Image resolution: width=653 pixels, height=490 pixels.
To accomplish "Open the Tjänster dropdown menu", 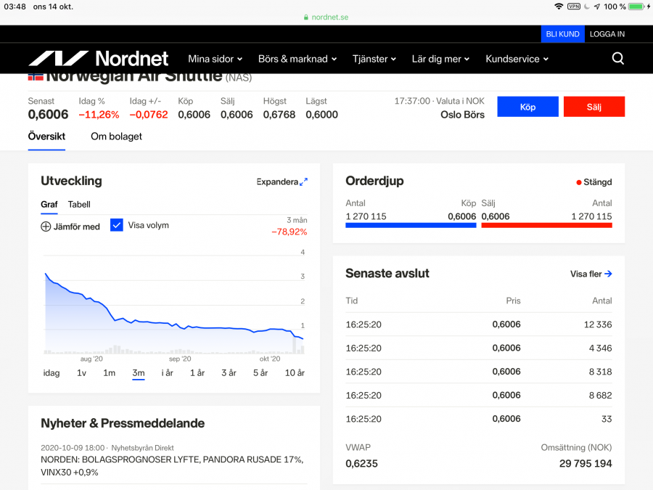I will [374, 59].
